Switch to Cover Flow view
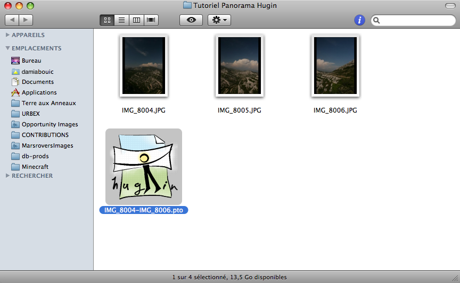This screenshot has height=283, width=460. pos(151,20)
